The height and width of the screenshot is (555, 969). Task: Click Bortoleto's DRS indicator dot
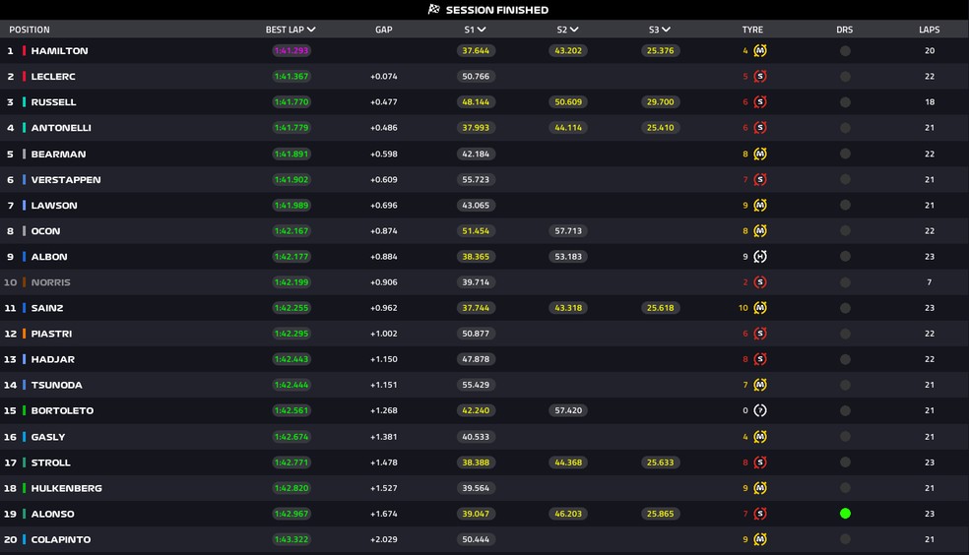tap(845, 410)
